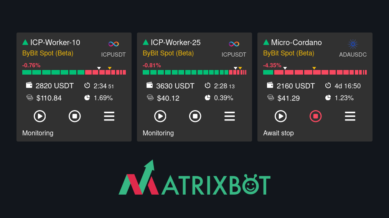Click the Monitoring status on ICP-Worker-10
This screenshot has width=389, height=218.
(38, 133)
